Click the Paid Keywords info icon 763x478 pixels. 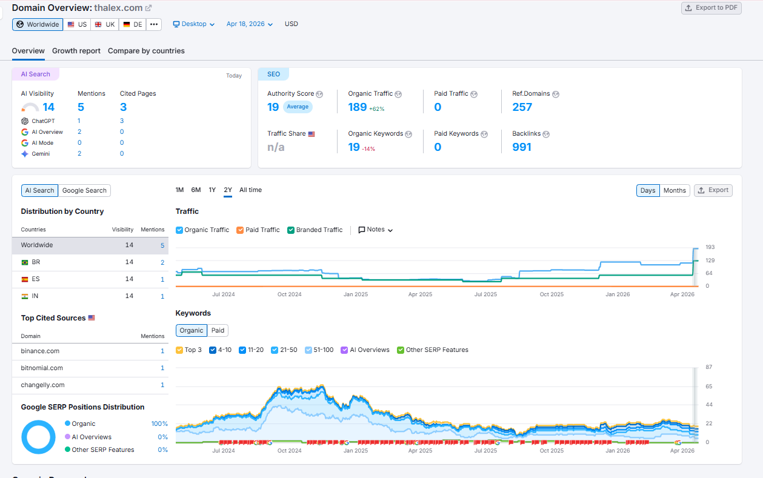(x=484, y=134)
